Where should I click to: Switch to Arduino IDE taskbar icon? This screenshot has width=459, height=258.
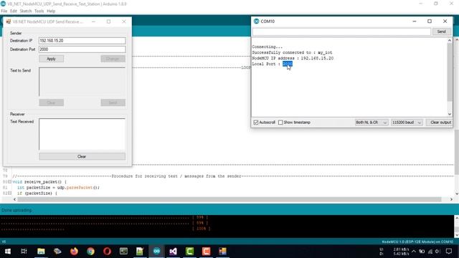click(156, 252)
